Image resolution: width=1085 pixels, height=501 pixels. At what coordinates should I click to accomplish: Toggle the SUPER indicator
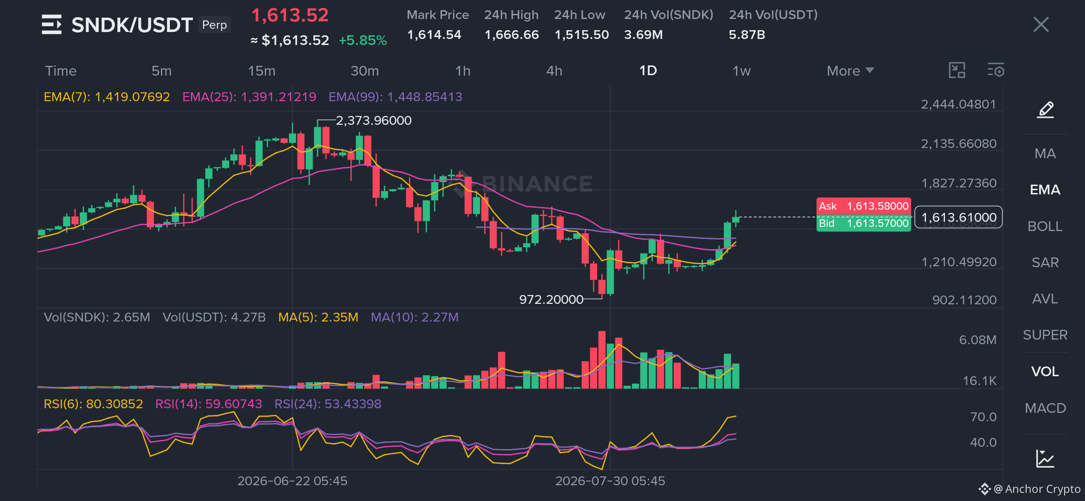(1045, 334)
